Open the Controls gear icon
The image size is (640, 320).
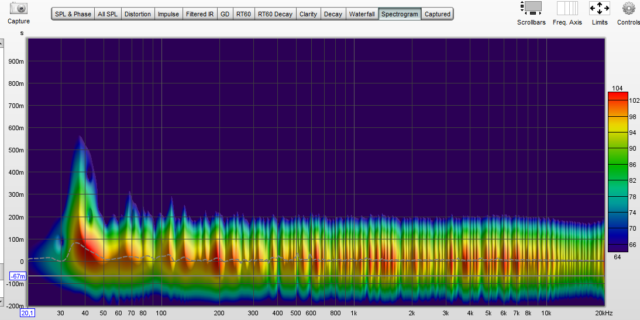[x=628, y=8]
